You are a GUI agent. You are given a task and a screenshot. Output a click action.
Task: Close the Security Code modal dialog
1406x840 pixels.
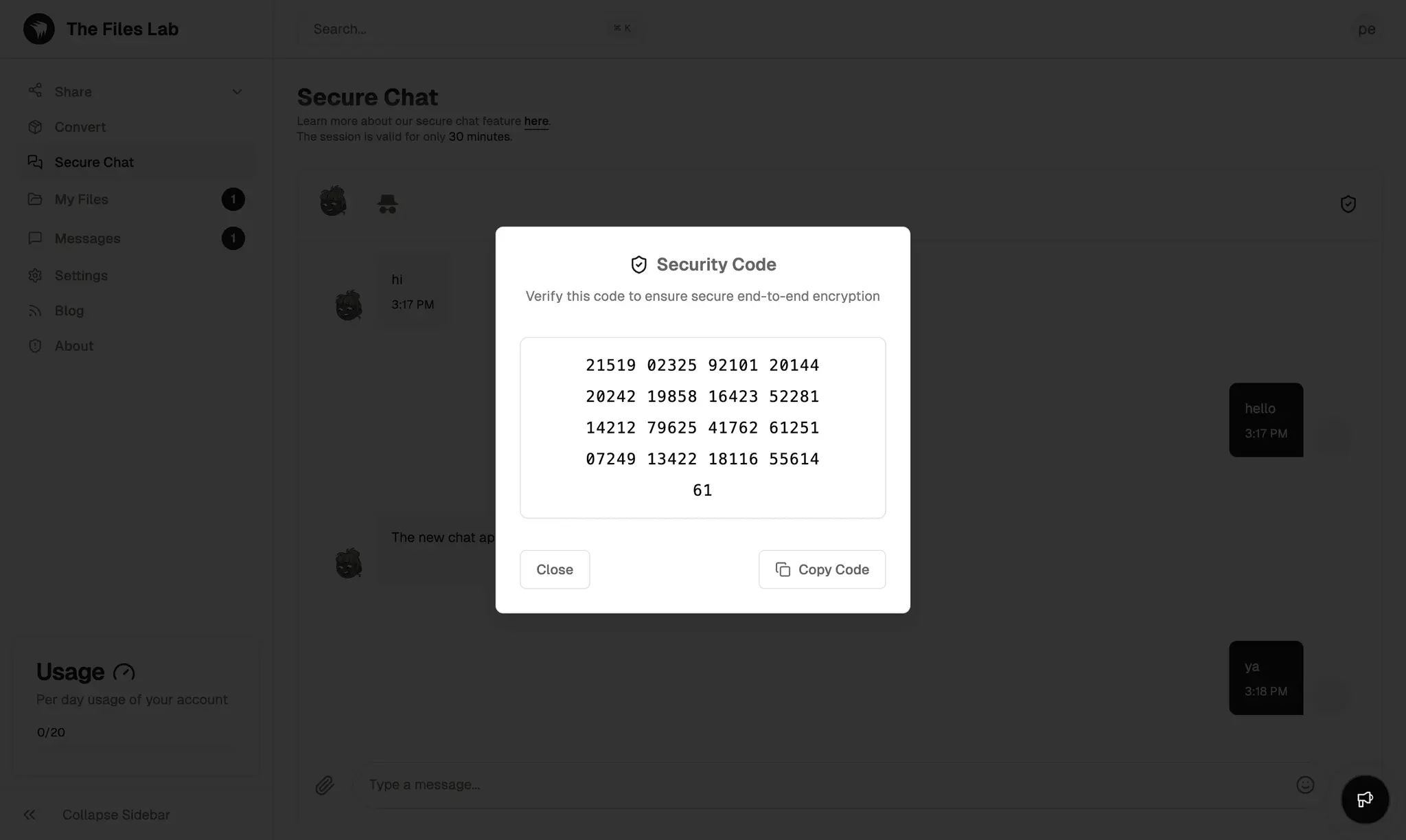555,569
